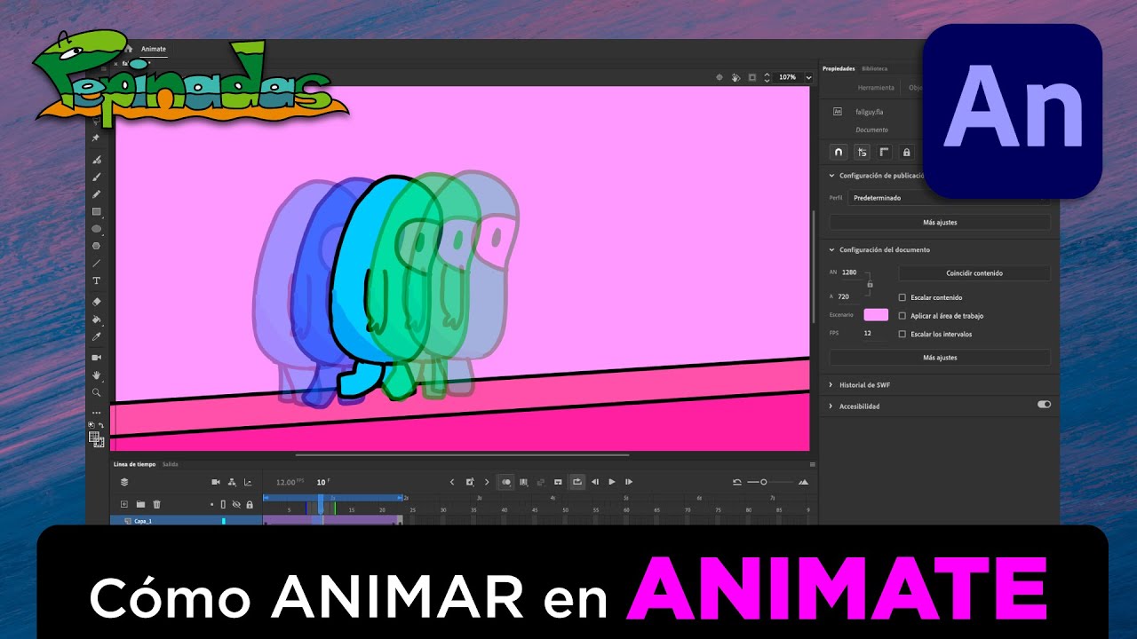1137x639 pixels.
Task: Toggle visibility of all layers
Action: (236, 504)
